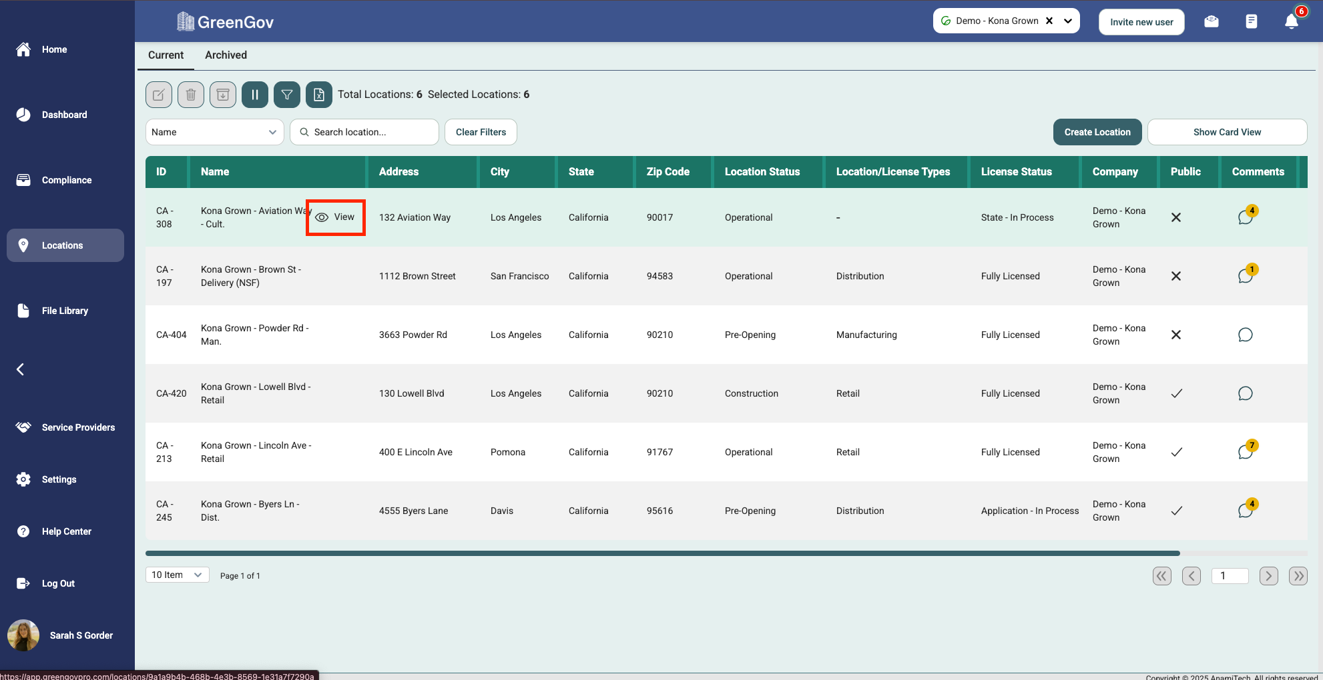This screenshot has height=680, width=1323.
Task: Click the Kona Grown - Byers Ln - Dist. name
Action: pyautogui.click(x=250, y=511)
